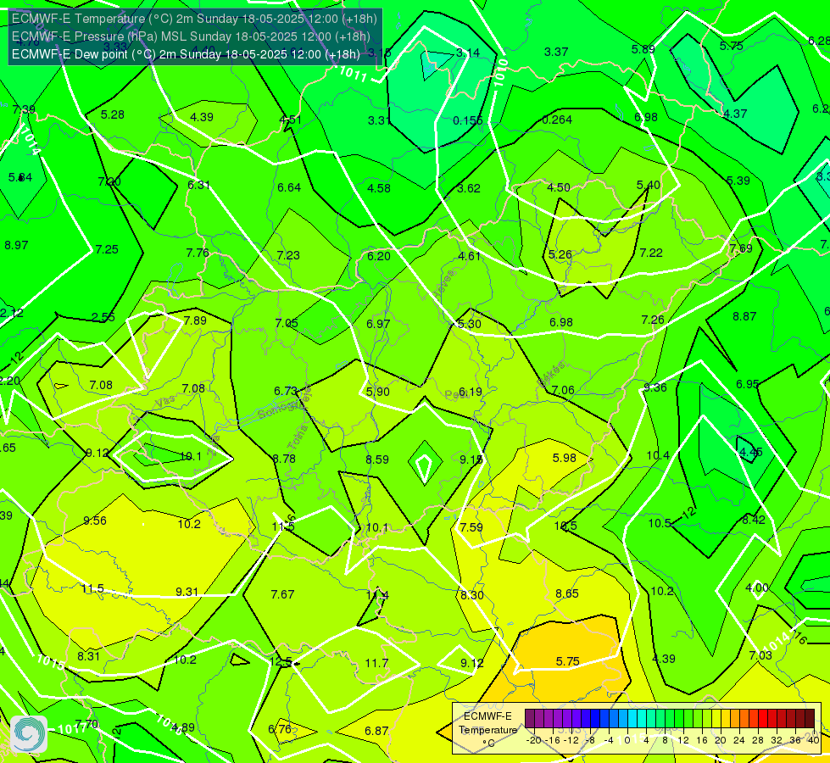This screenshot has height=763, width=830.
Task: Click the value 8.97
Action: 16,245
